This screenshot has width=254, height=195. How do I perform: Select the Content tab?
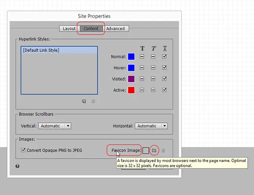pos(91,28)
